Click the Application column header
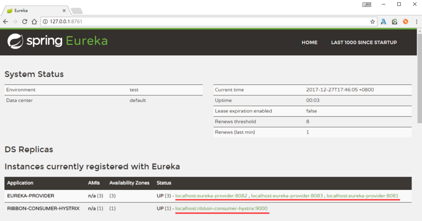 (20, 183)
